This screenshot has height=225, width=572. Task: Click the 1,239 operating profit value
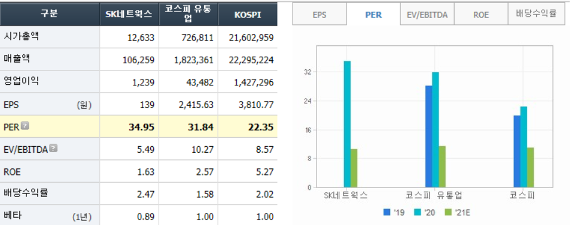tap(144, 82)
